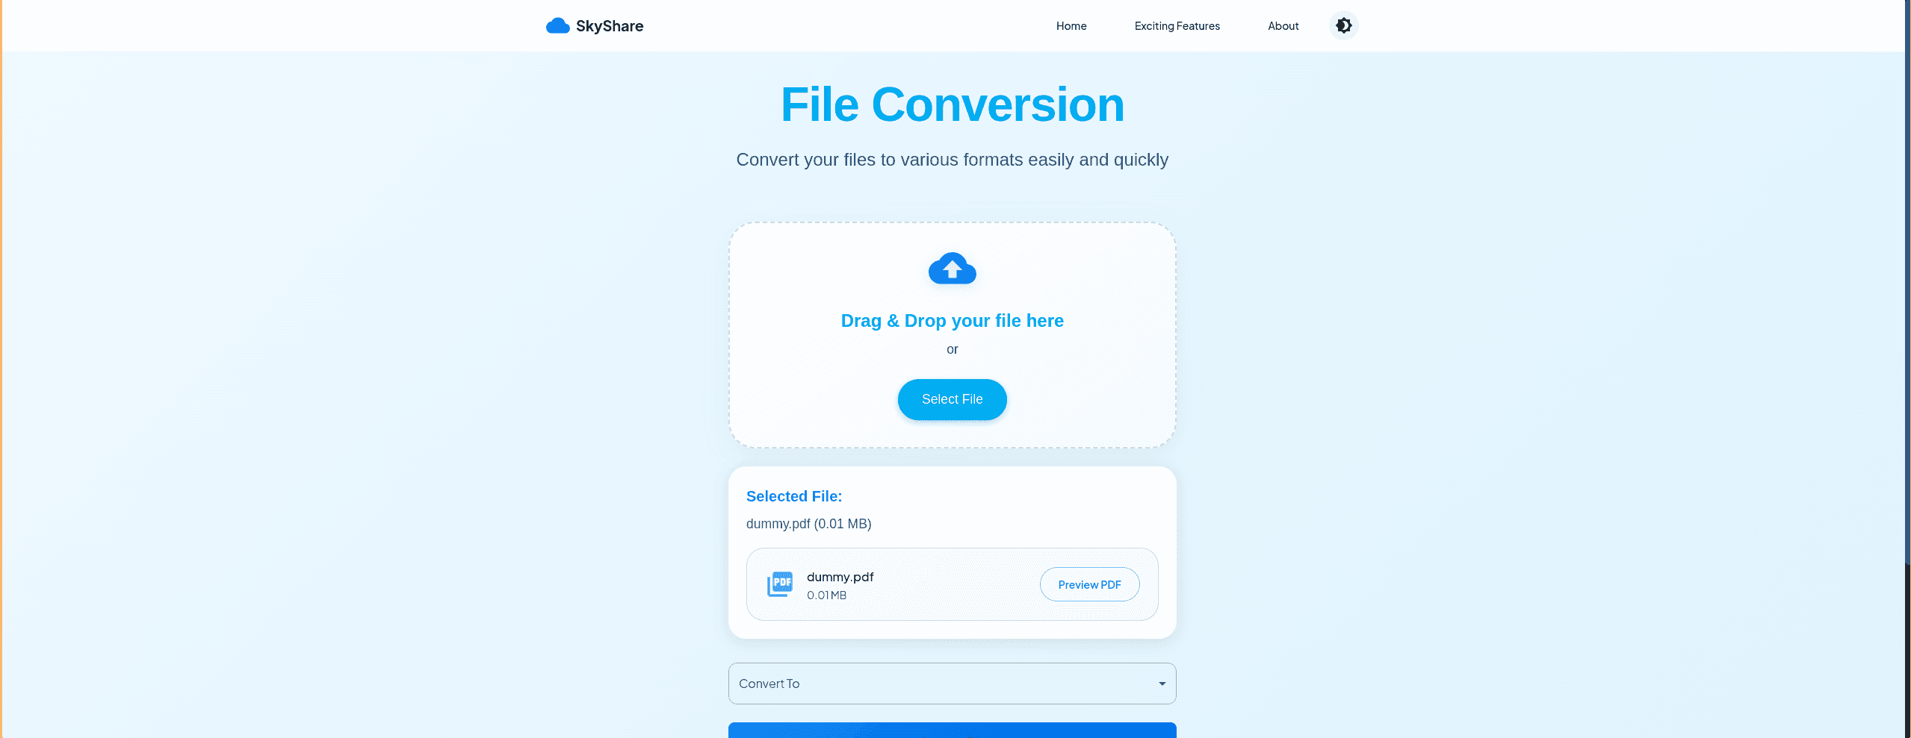Open the Home nav link
This screenshot has height=738, width=1911.
[1071, 26]
